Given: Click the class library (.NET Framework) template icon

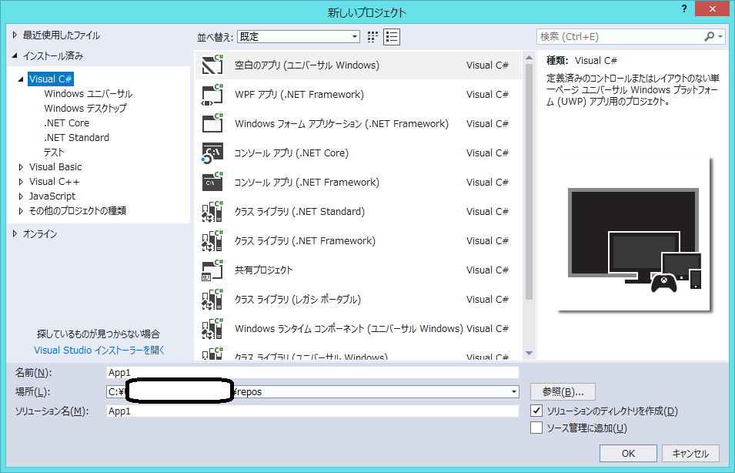Looking at the screenshot, I should click(212, 240).
